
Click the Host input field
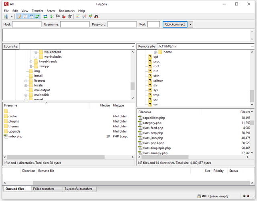(x=27, y=24)
